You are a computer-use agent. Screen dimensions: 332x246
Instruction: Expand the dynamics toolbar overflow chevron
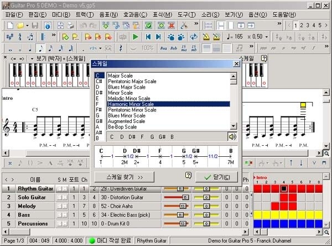(326, 46)
